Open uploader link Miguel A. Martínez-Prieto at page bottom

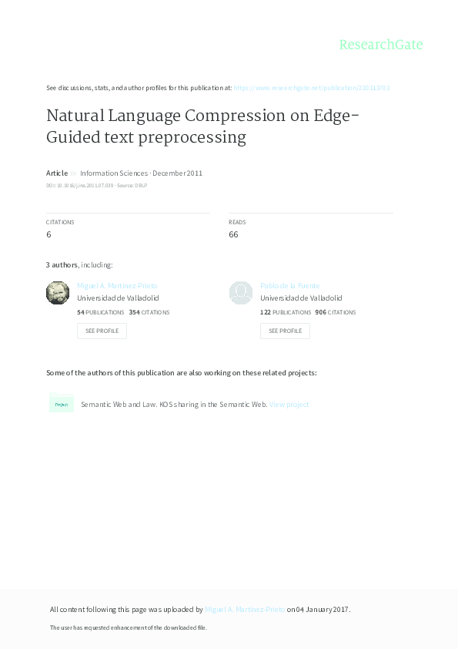click(x=244, y=608)
